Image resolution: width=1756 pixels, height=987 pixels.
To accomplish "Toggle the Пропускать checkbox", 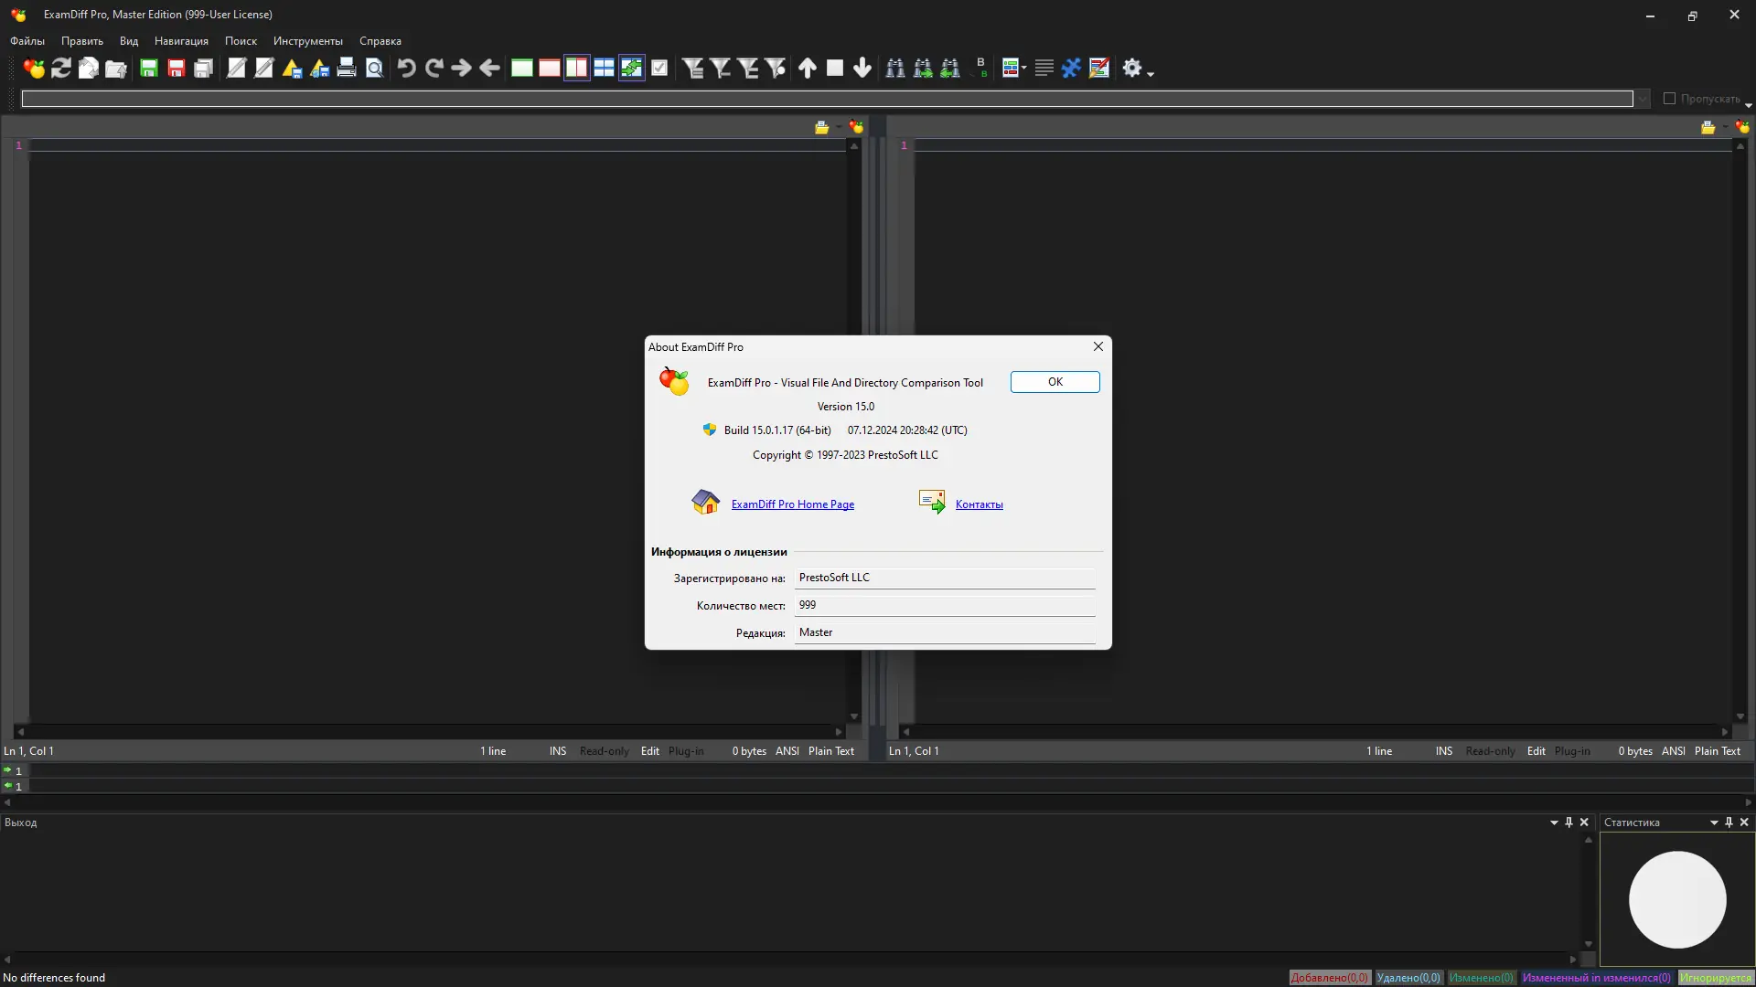I will 1669,99.
